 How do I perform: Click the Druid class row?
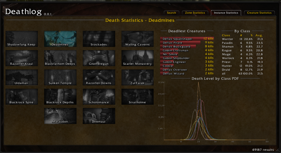242,70
